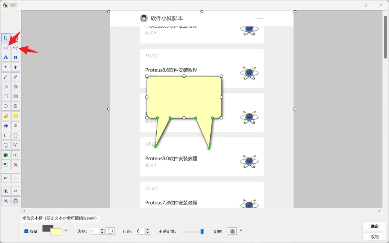
Task: Increase the 行距 line spacing value
Action: coord(148,230)
